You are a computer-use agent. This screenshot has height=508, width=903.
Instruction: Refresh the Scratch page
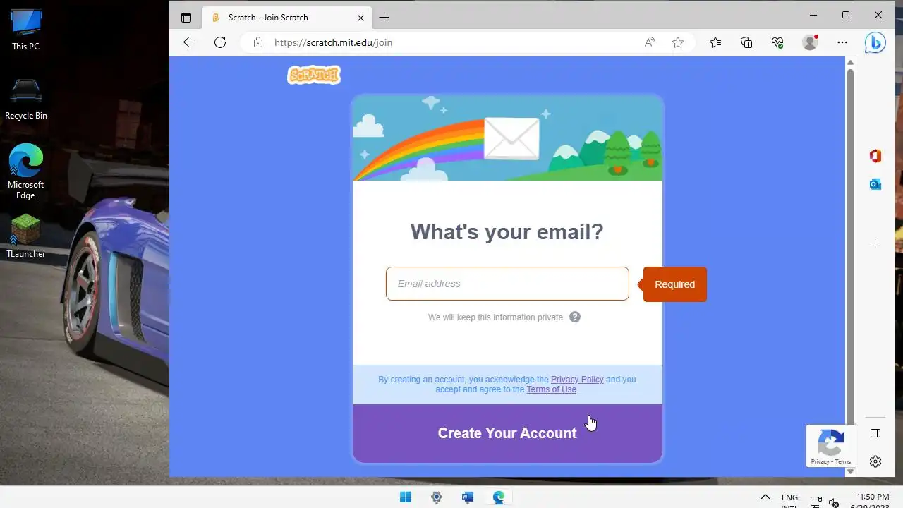point(220,42)
